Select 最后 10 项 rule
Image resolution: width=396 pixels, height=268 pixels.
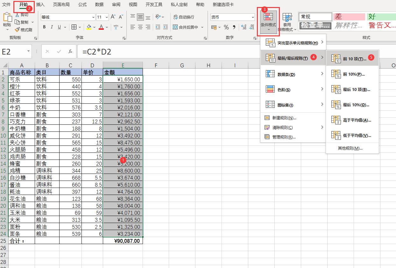tap(352, 89)
